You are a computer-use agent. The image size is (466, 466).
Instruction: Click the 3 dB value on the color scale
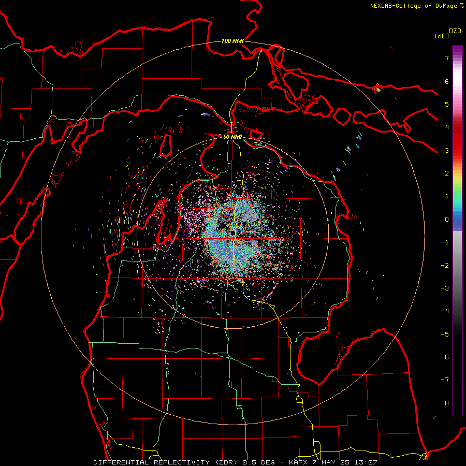447,150
